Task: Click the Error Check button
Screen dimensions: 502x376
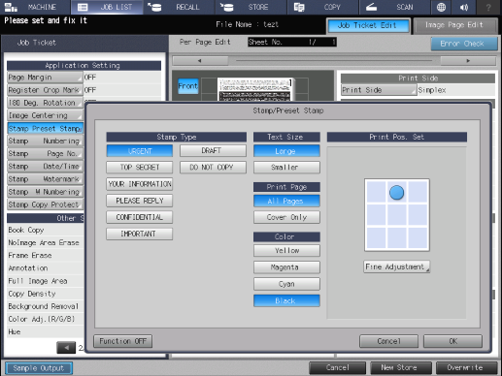Action: [x=464, y=44]
